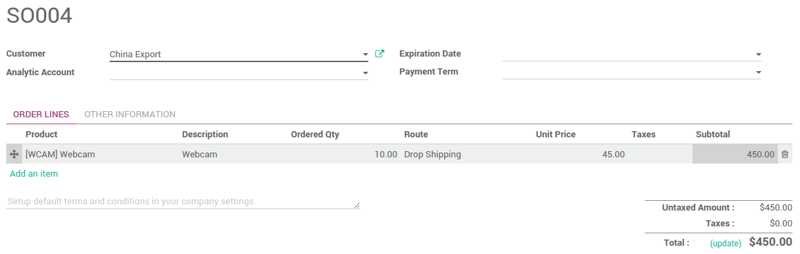Viewport: 800px width, 254px height.
Task: Click the resize handle of the terms text area
Action: pyautogui.click(x=357, y=205)
